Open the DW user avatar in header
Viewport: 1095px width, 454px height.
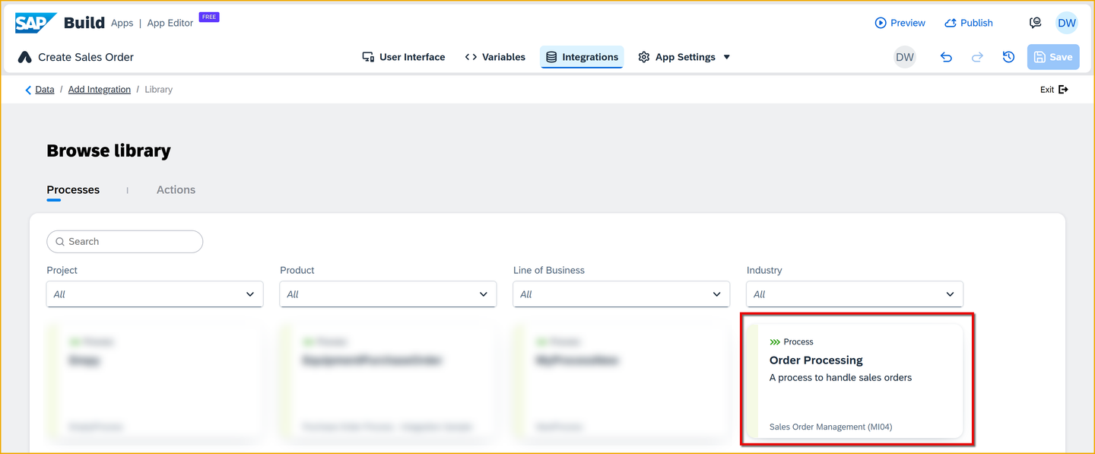pyautogui.click(x=1067, y=23)
